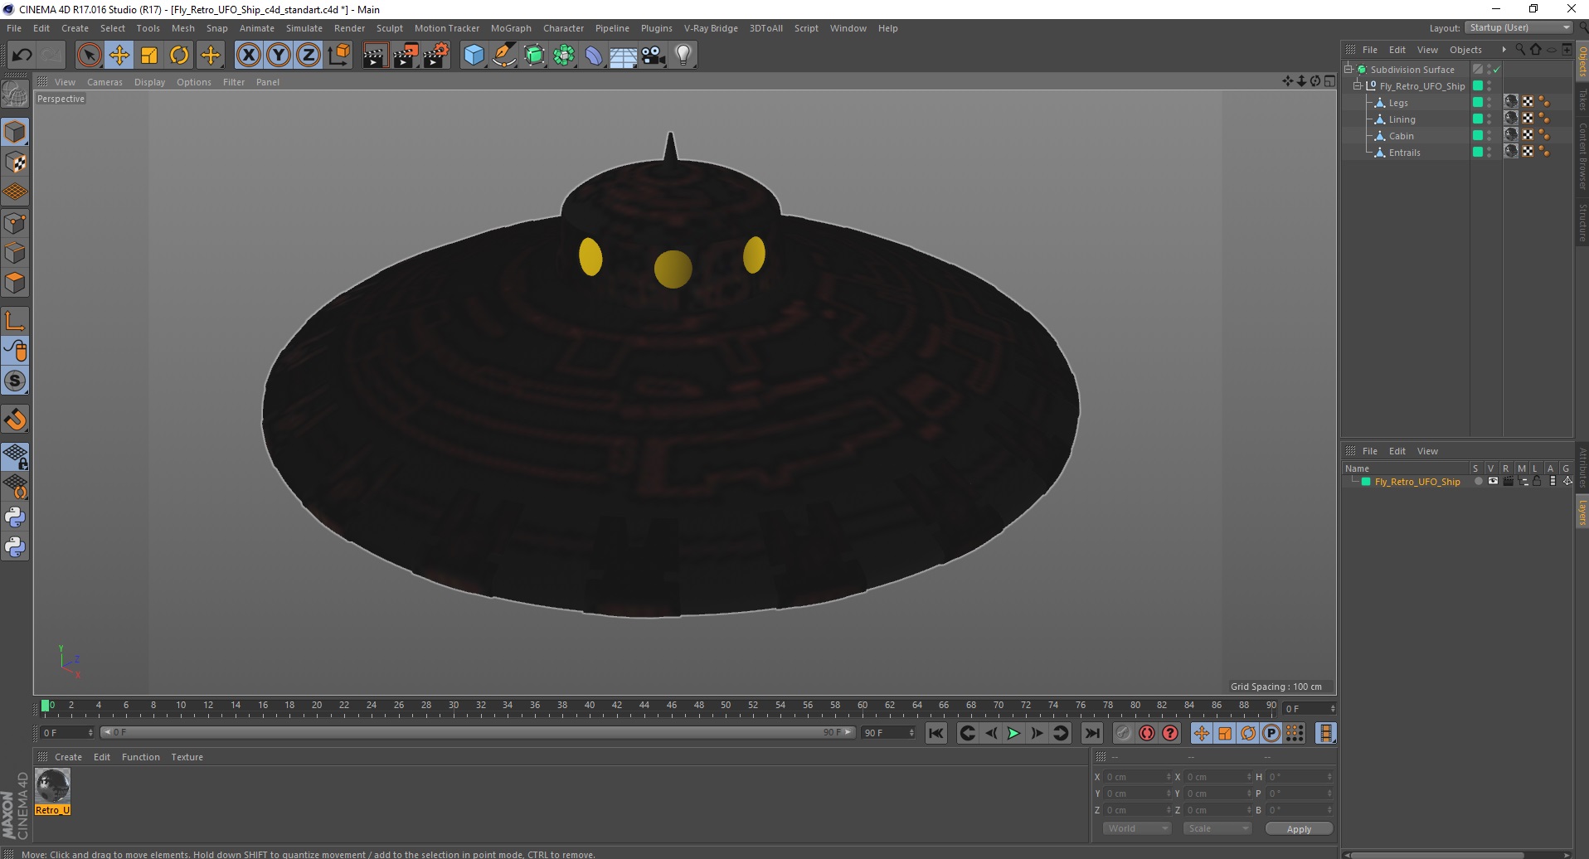
Task: Select the Cabin object
Action: point(1402,136)
